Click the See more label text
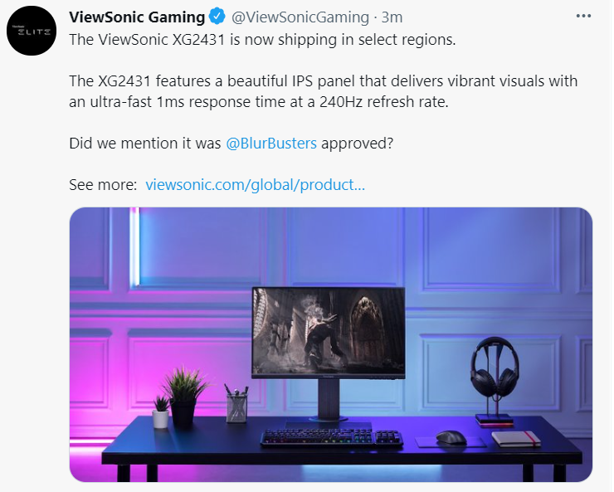The image size is (614, 492). tap(103, 185)
